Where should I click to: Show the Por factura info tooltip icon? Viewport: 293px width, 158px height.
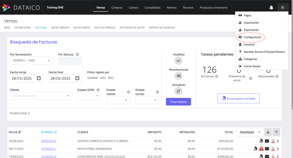(78, 55)
